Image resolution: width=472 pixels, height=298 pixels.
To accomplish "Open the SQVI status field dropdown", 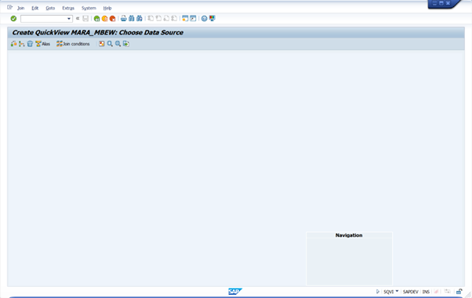I will 397,291.
